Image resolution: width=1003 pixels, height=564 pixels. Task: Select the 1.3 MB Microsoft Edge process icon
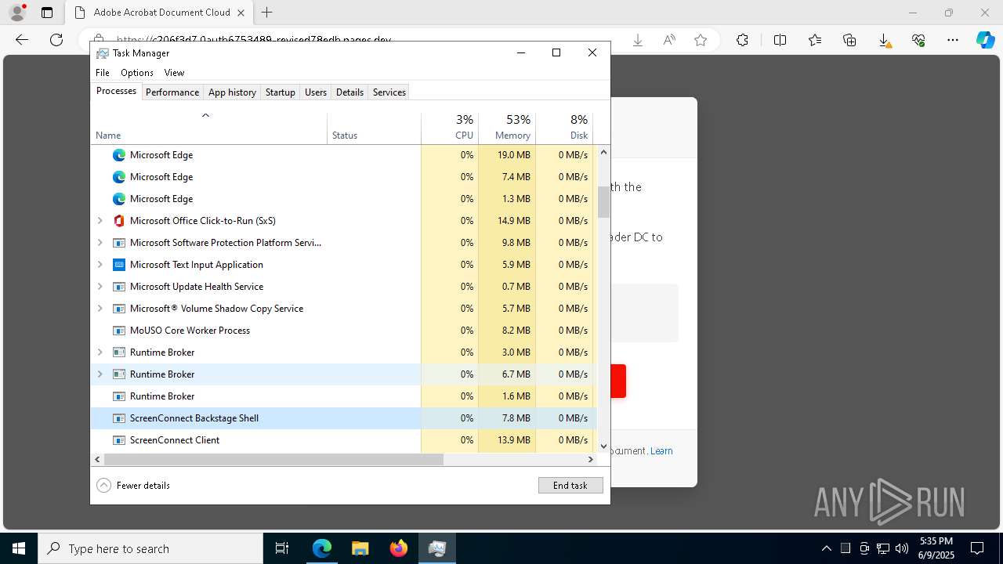pos(119,199)
